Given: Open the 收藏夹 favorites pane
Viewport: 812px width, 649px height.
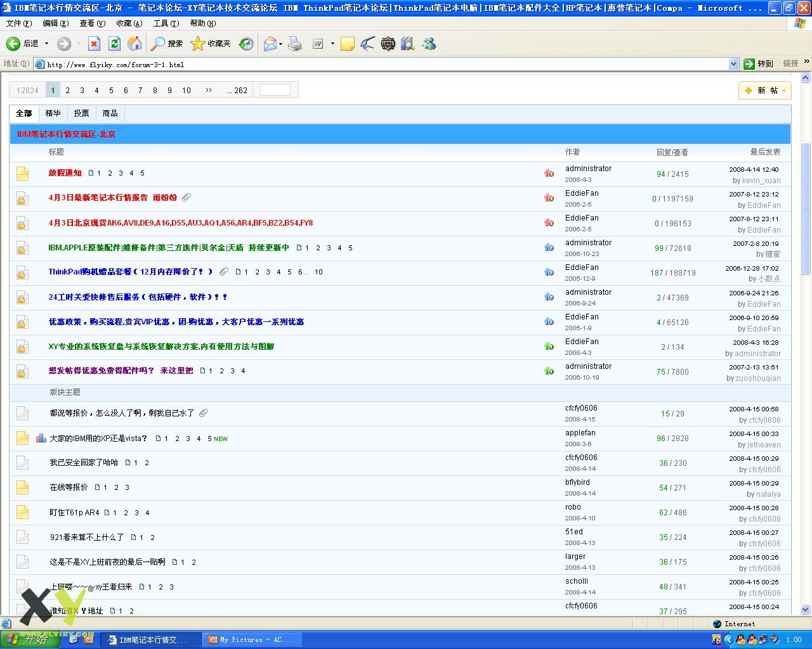Looking at the screenshot, I should click(x=211, y=44).
